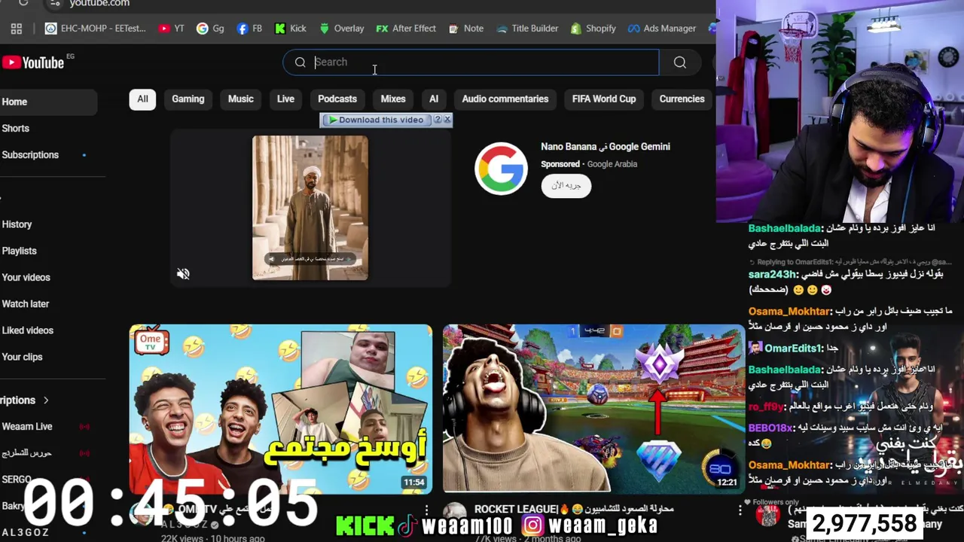Select the All filter chip

(142, 99)
